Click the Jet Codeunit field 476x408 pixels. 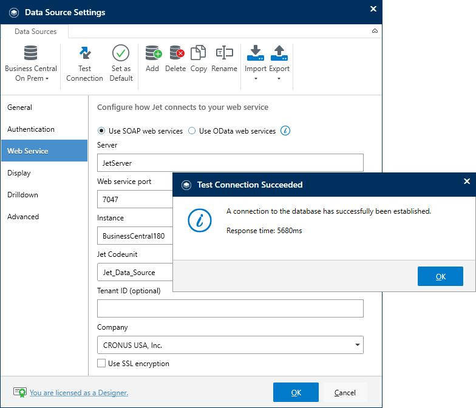coord(135,272)
